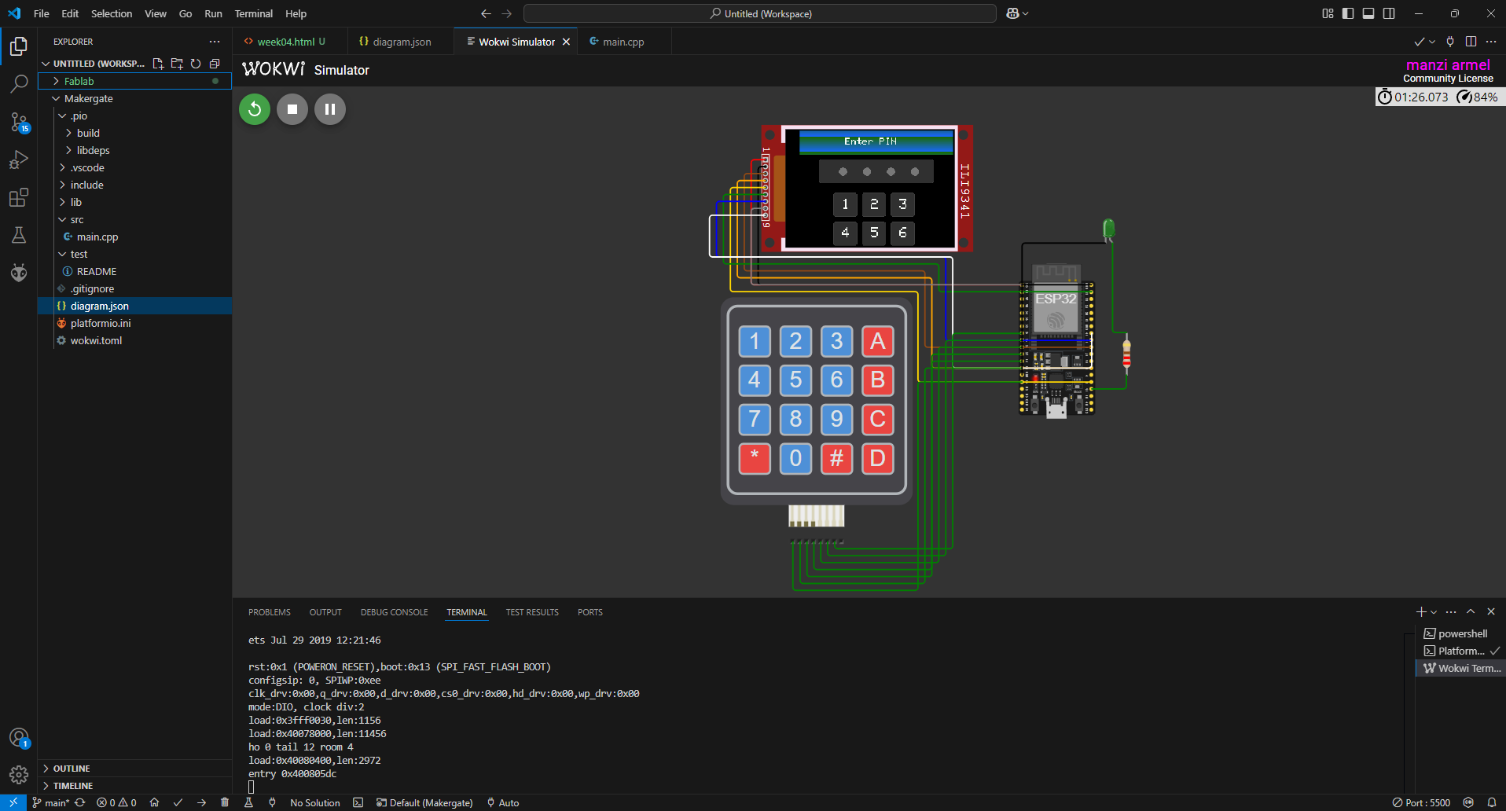Collapse all folders in Explorer
The height and width of the screenshot is (811, 1506).
pyautogui.click(x=215, y=64)
